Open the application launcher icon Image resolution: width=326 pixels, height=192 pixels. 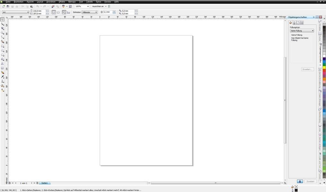64,6
